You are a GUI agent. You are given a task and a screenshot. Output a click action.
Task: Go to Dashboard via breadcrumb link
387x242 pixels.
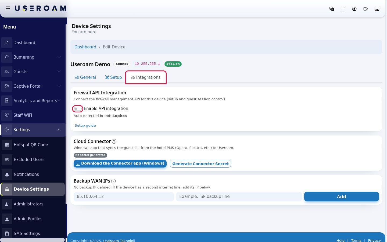[85, 47]
